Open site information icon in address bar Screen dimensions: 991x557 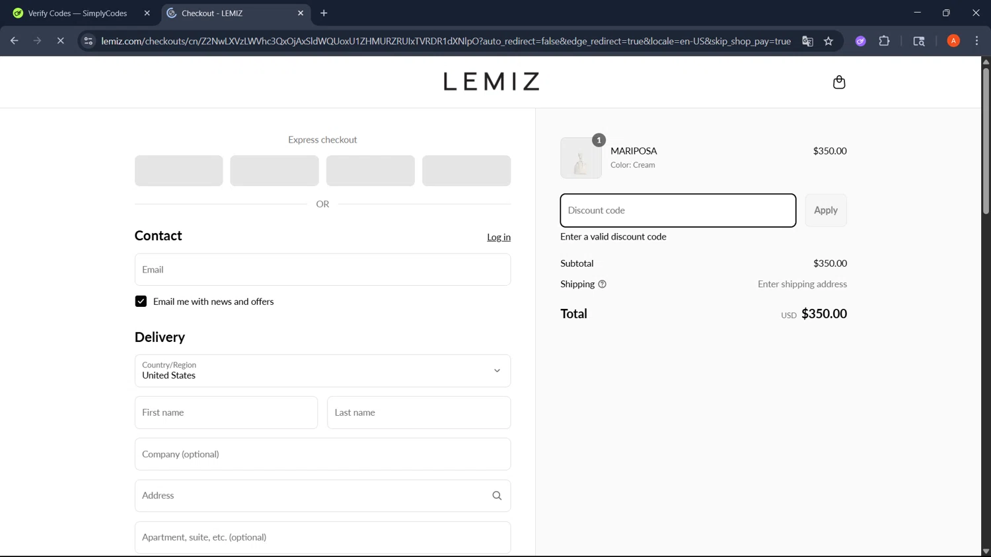pos(88,41)
